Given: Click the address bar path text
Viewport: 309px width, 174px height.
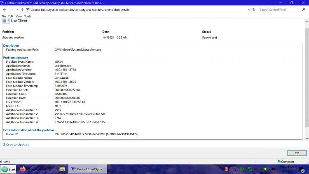Looking at the screenshot, I should click(x=80, y=9).
